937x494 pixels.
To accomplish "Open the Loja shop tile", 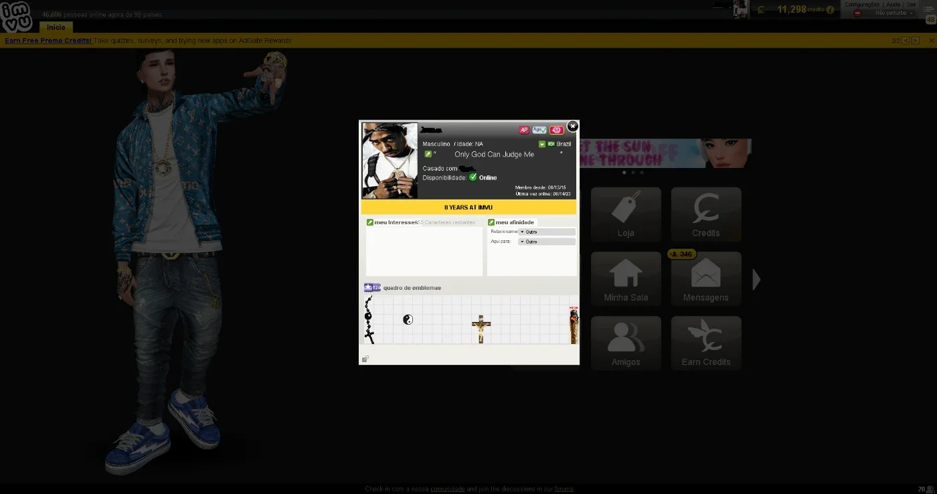I will [626, 214].
